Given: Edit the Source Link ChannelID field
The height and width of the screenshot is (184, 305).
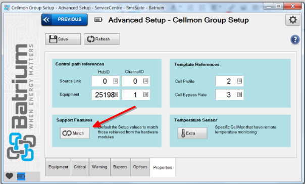Looking at the screenshot, I should click(x=136, y=81).
